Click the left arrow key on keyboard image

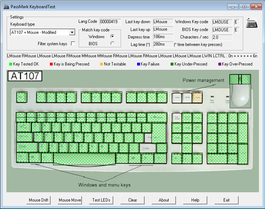click(x=177, y=158)
